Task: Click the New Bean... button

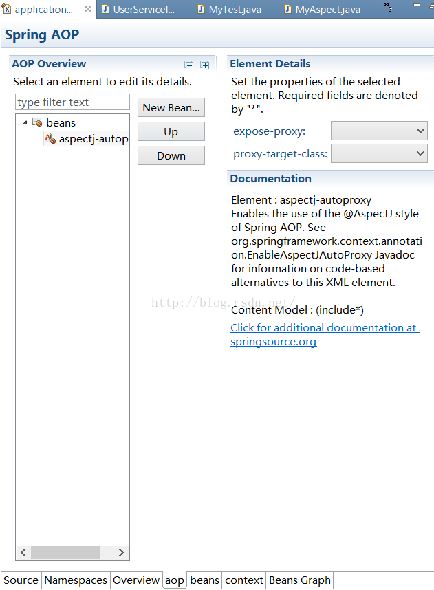Action: pyautogui.click(x=171, y=107)
